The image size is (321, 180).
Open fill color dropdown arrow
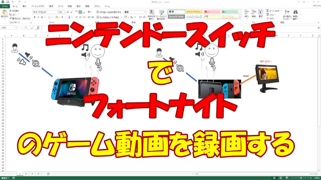[59, 17]
